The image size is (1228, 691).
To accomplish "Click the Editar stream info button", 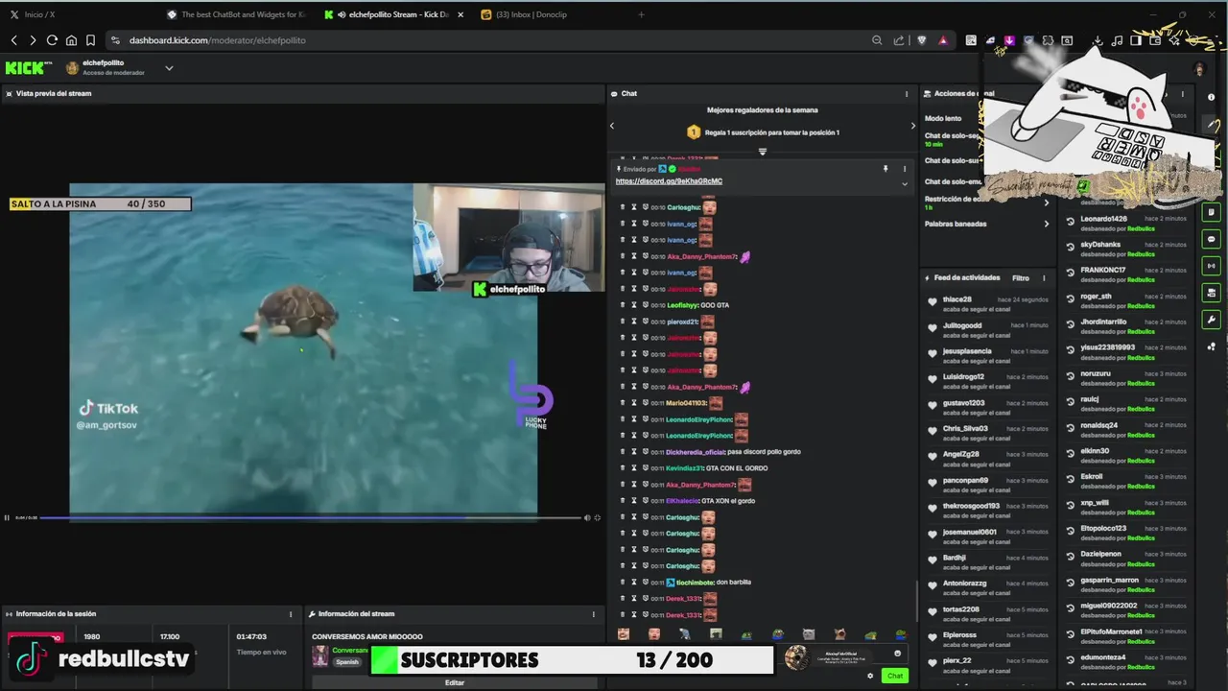I will click(455, 682).
